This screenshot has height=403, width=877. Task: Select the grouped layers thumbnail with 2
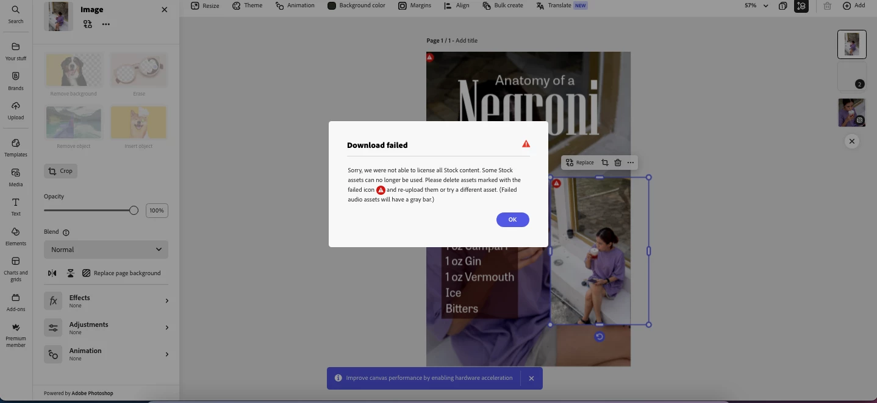(852, 76)
